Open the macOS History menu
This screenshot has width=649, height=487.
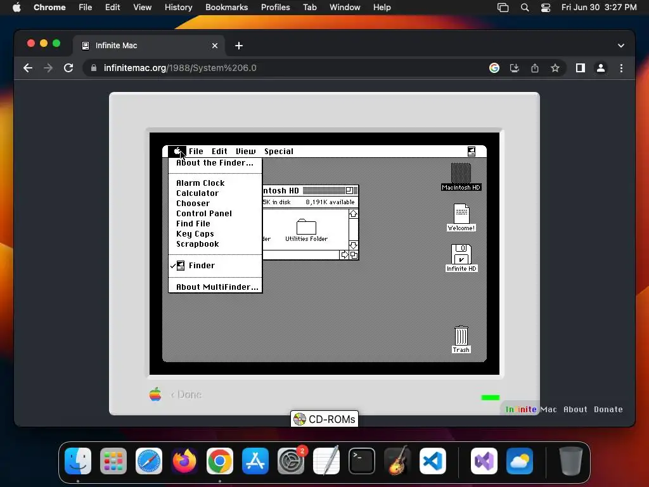pos(178,8)
